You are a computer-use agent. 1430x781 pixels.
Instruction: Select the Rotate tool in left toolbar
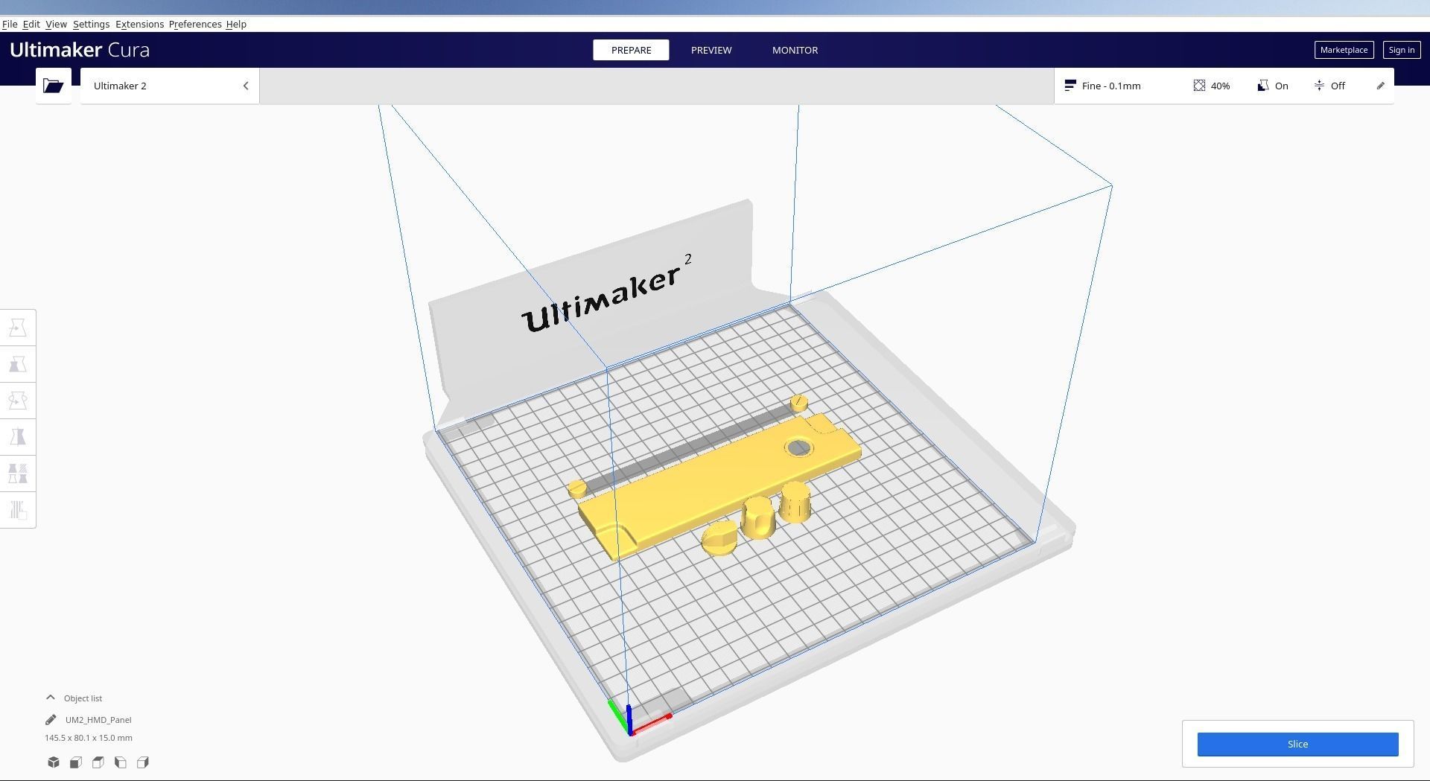point(18,401)
